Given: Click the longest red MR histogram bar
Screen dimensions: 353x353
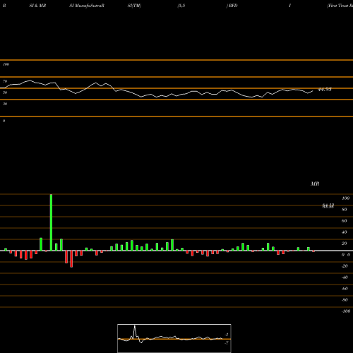Looking at the screenshot, I should tap(71, 259).
